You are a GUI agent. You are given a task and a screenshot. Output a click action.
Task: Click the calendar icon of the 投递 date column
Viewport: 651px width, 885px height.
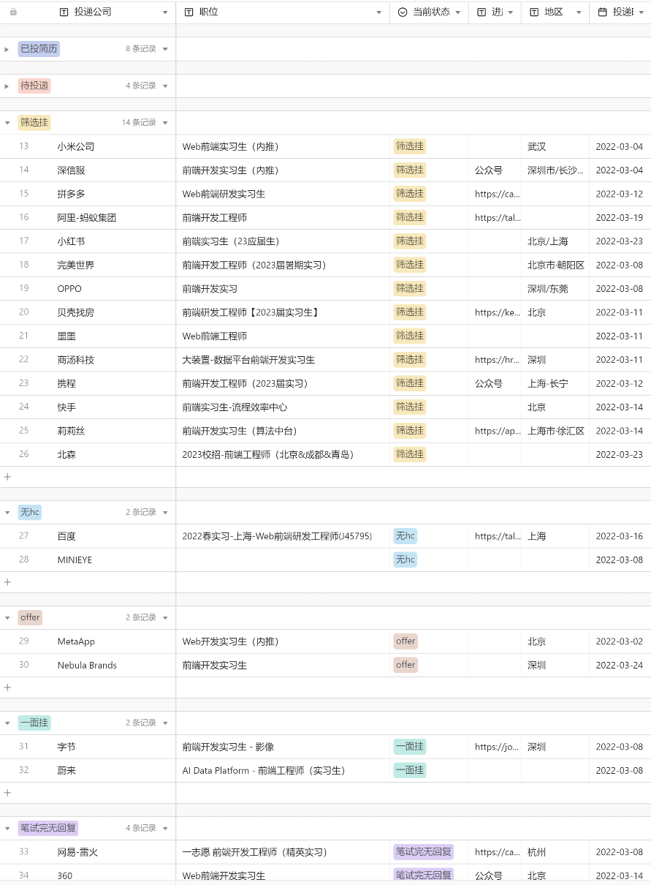pyautogui.click(x=603, y=12)
